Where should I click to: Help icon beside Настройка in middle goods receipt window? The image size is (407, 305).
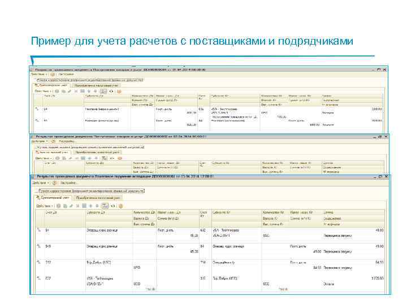coord(53,141)
